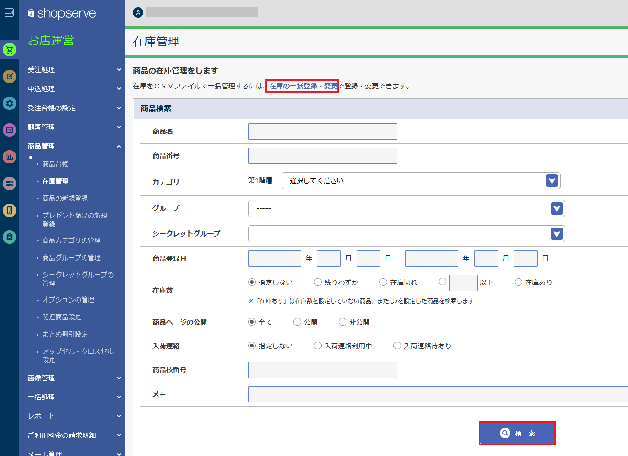Click the start year field of 商品登録日

274,259
